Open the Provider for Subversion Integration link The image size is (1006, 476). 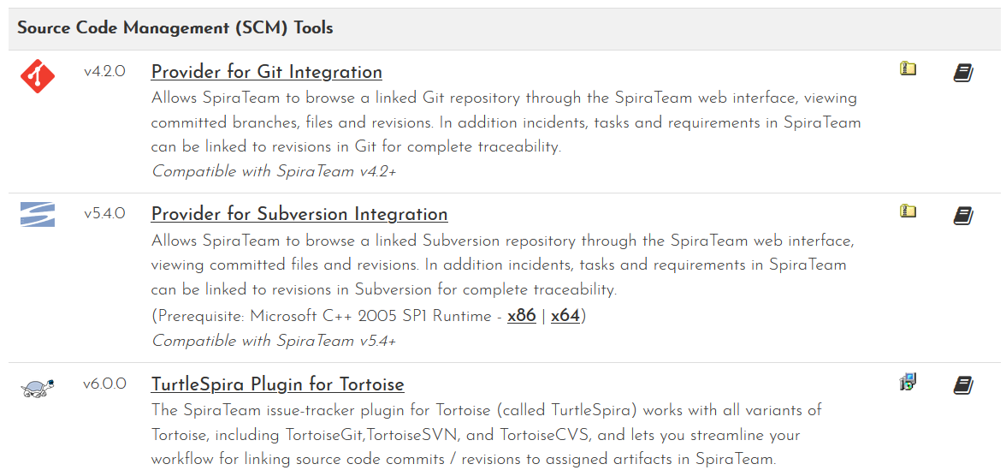tap(299, 214)
